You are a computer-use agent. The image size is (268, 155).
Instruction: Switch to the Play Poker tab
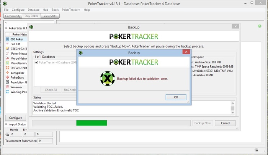click(31, 16)
